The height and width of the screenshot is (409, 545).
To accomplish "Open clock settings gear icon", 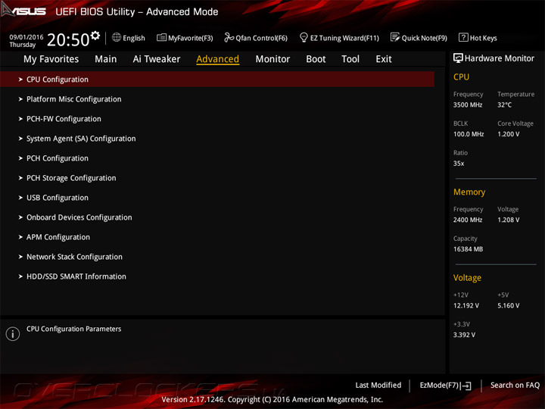I will click(95, 36).
